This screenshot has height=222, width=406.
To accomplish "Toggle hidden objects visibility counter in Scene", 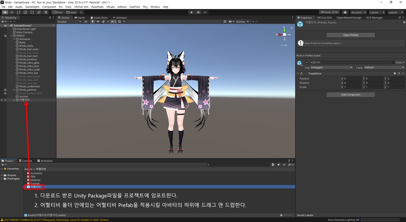I will pyautogui.click(x=113, y=21).
